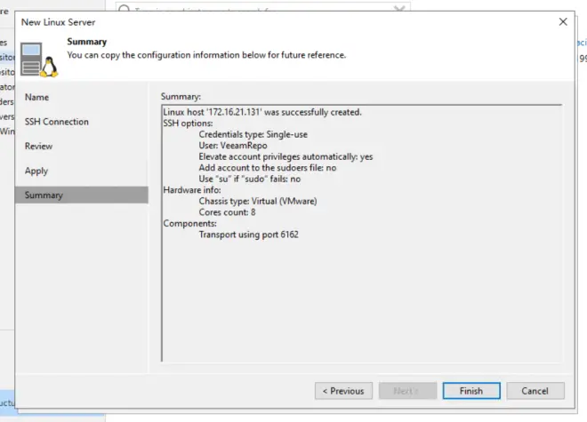Click "Chassis type: Virtual (VMware)" line

click(258, 202)
